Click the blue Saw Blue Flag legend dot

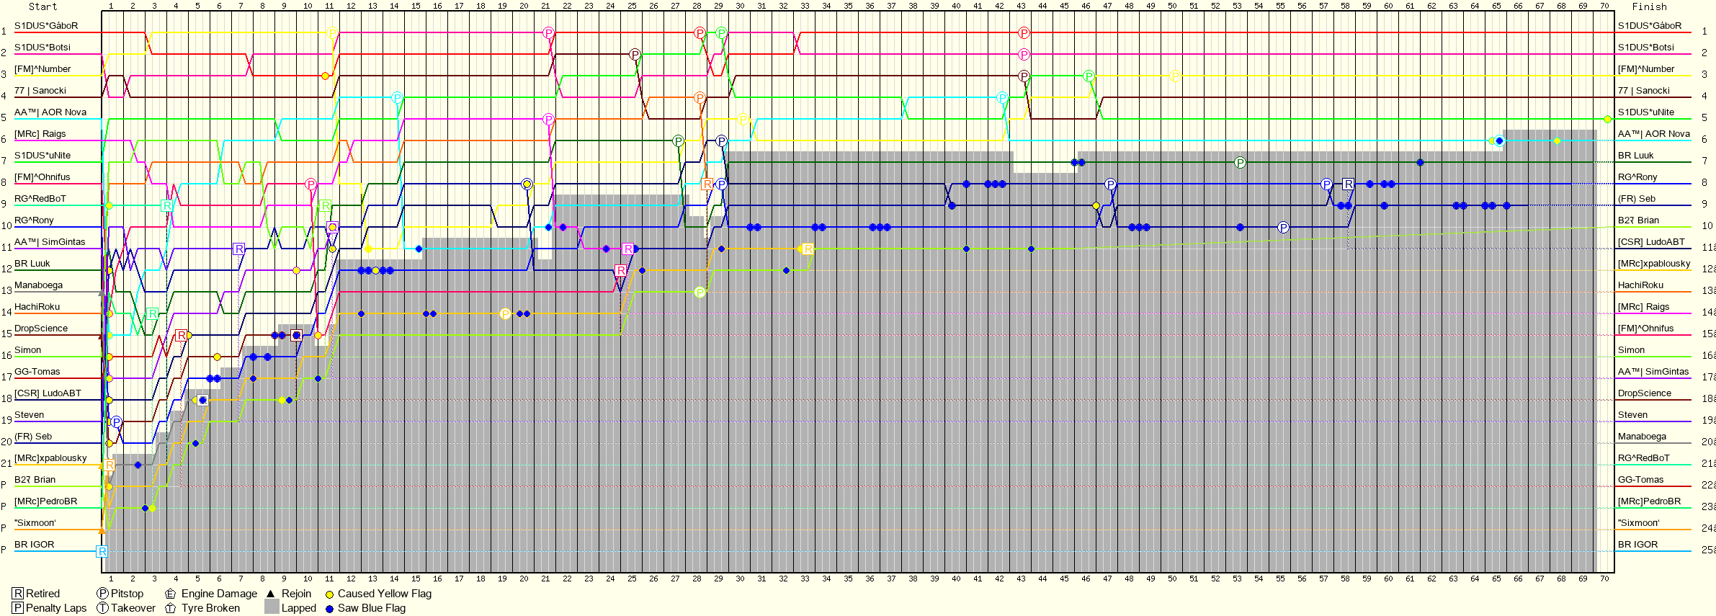pyautogui.click(x=329, y=609)
